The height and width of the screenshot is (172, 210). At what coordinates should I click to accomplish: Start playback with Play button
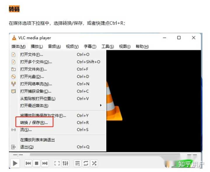[x=15, y=164]
